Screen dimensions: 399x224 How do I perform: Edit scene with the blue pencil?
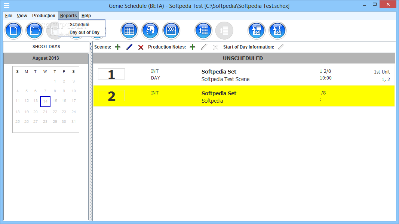tap(129, 47)
